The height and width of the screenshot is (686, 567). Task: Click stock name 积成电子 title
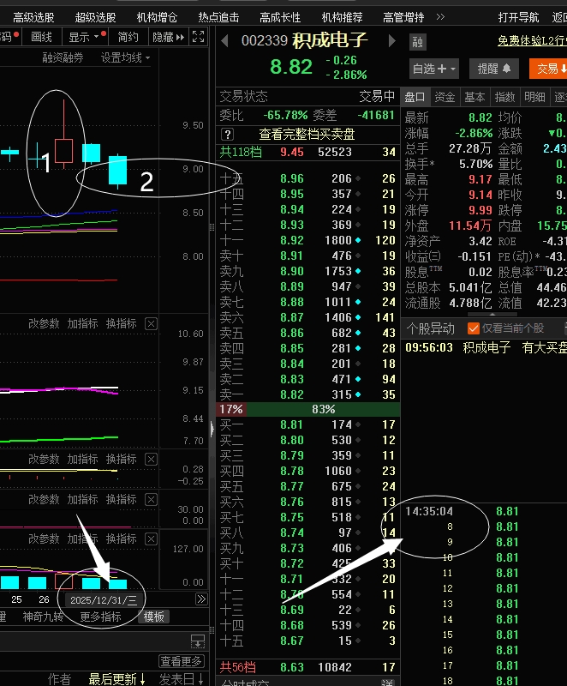click(330, 40)
